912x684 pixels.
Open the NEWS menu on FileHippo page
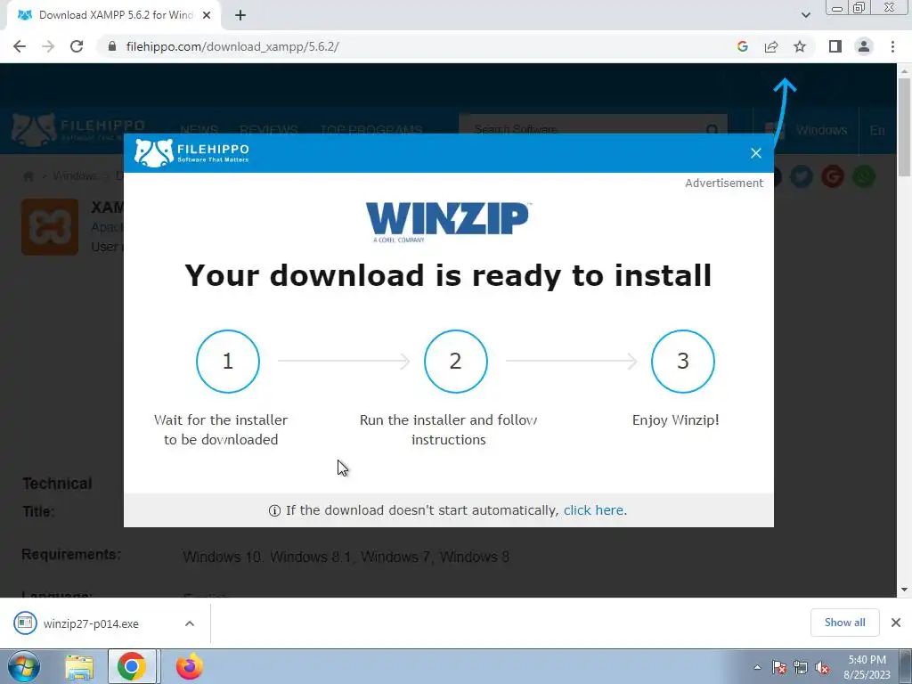point(199,130)
